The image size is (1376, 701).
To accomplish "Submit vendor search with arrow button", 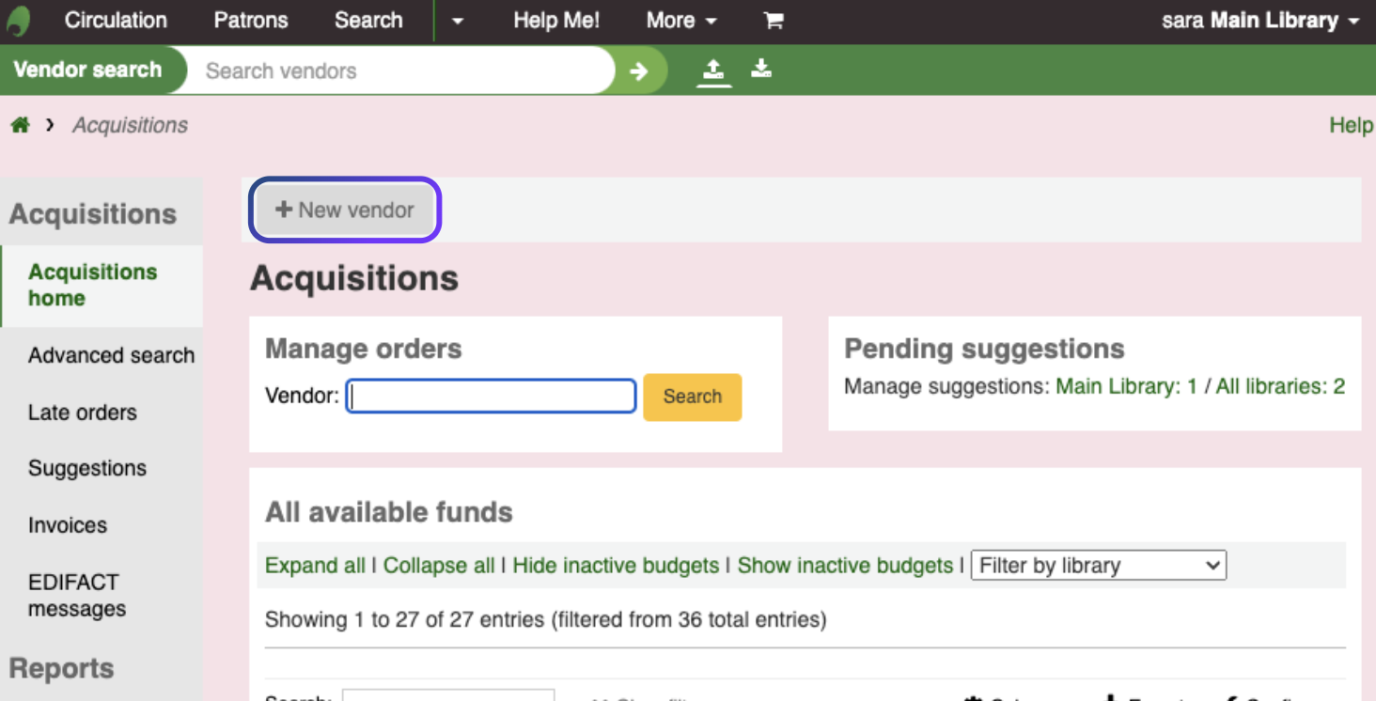I will pos(639,71).
